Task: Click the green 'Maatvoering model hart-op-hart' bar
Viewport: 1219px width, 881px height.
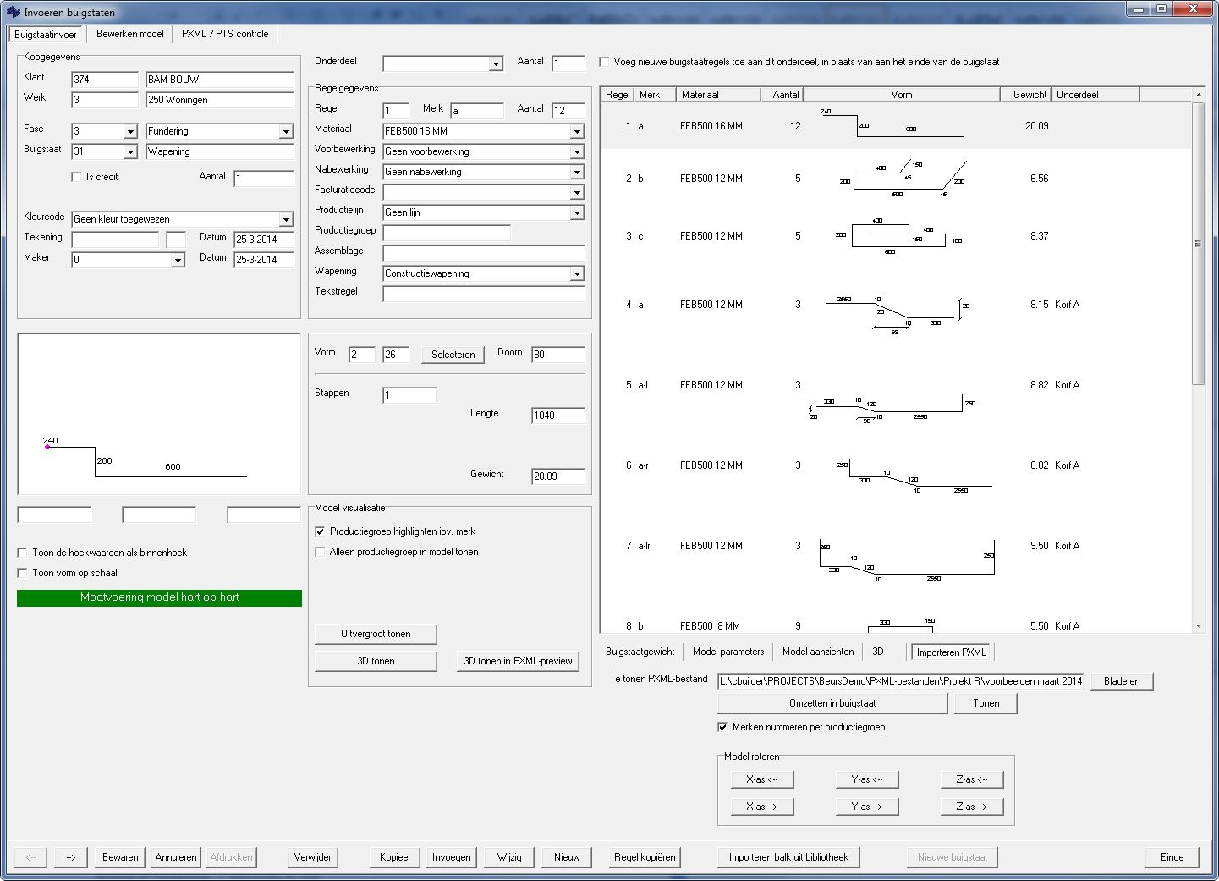Action: pyautogui.click(x=159, y=597)
